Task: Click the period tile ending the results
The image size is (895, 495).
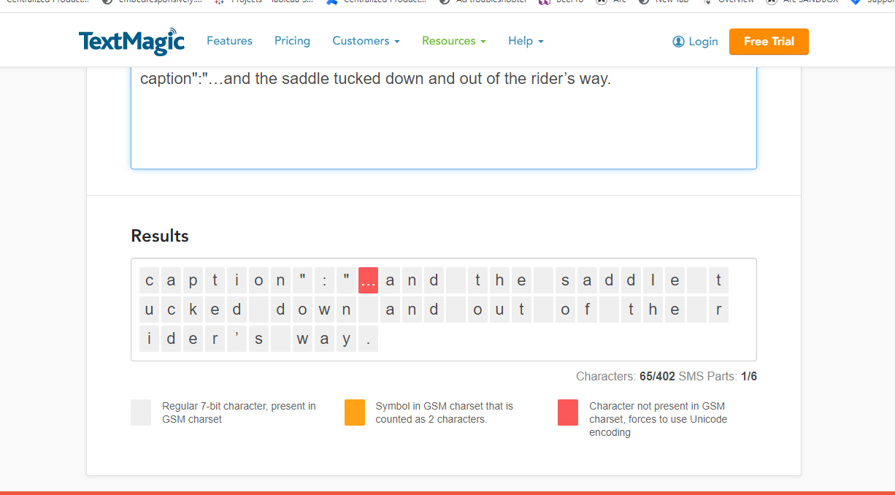Action: click(369, 339)
